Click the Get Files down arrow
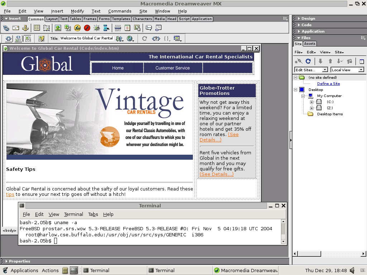The width and height of the screenshot is (367, 275). pos(320,61)
